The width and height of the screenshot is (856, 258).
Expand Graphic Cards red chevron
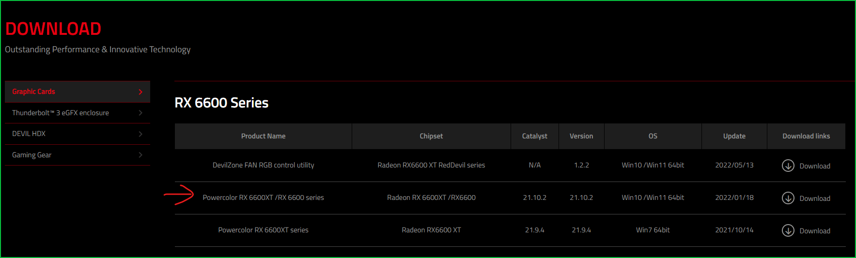tap(140, 92)
